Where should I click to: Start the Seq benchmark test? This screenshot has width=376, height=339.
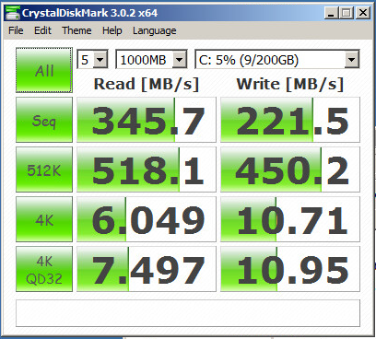44,120
